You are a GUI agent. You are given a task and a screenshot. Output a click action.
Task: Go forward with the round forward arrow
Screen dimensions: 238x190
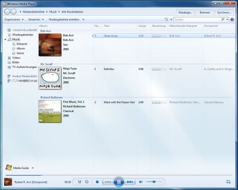[14, 12]
